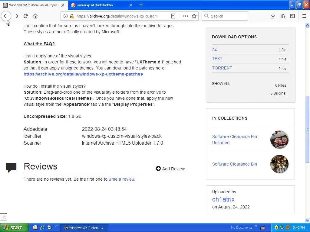This screenshot has width=310, height=232.
Task: Click the 5:40 PM system clock
Action: [299, 227]
